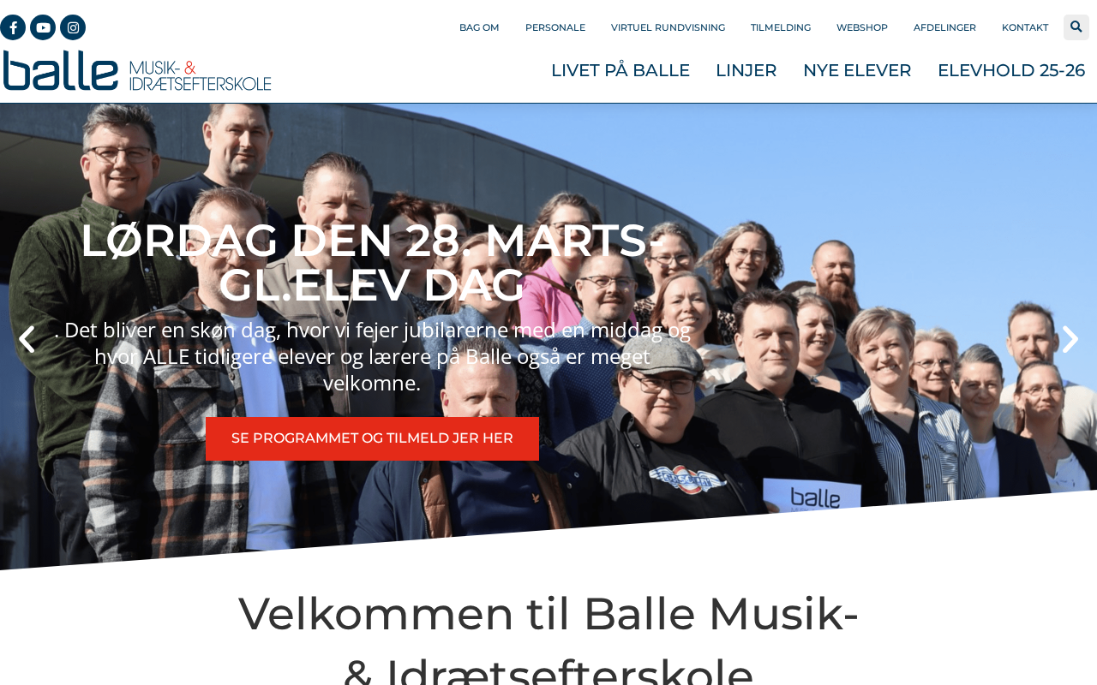This screenshot has width=1097, height=685.
Task: Go to TILMELDING page
Action: pyautogui.click(x=781, y=27)
